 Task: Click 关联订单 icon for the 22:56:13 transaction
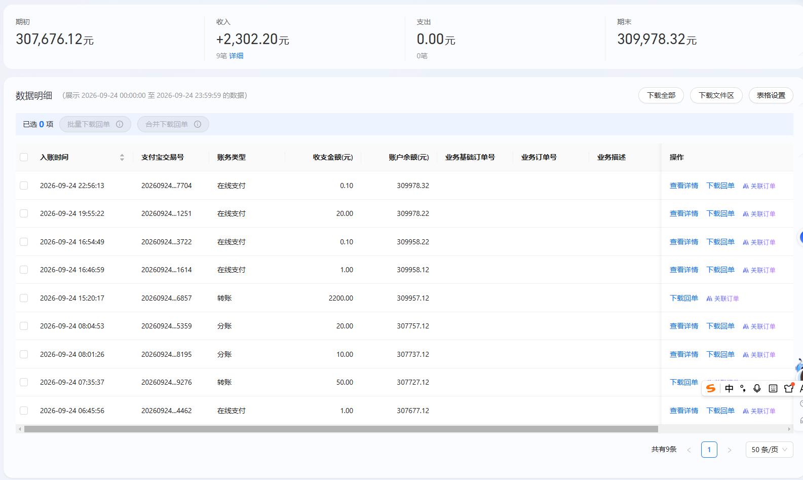coord(746,186)
